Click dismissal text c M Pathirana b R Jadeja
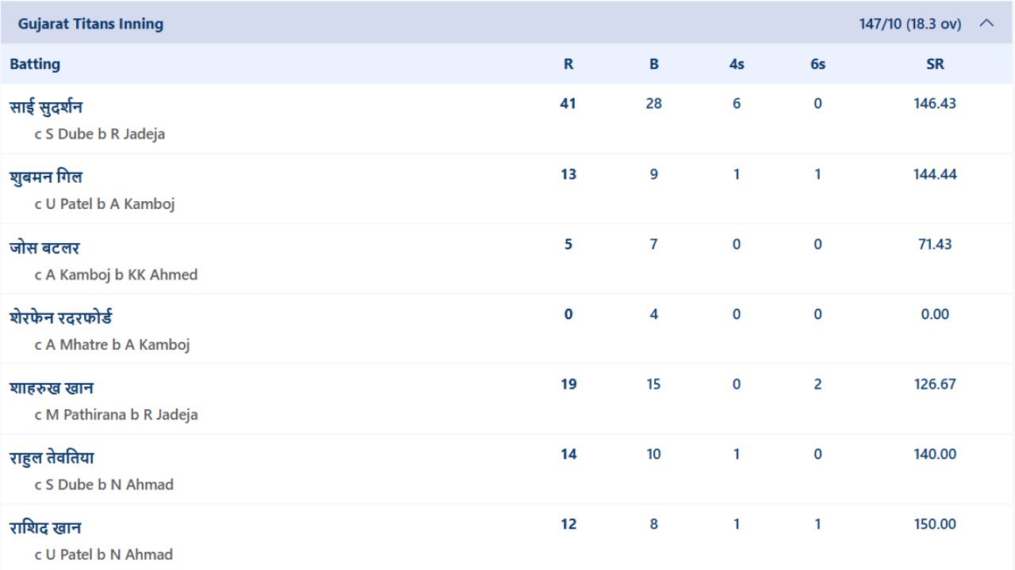This screenshot has width=1015, height=570. [116, 414]
